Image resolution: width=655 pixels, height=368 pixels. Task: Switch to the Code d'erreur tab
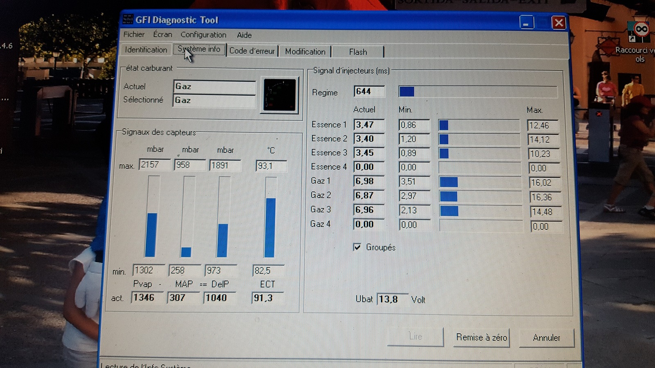pos(252,51)
